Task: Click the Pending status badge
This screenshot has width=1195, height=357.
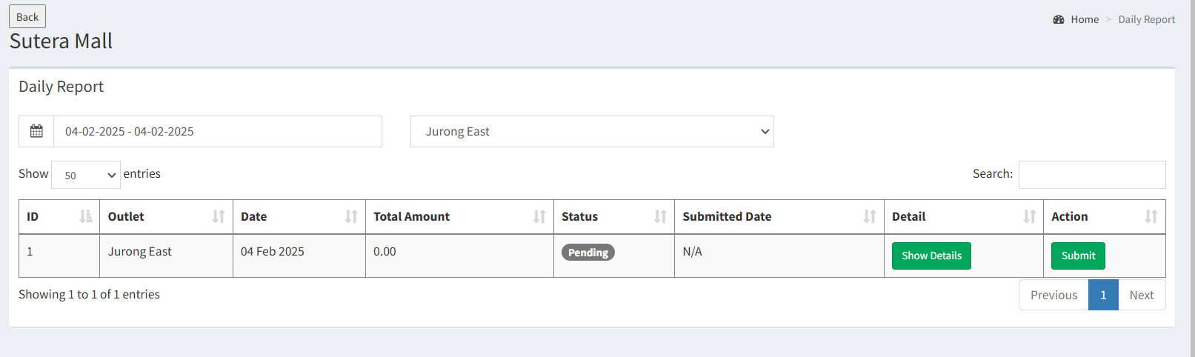Action: pos(588,253)
